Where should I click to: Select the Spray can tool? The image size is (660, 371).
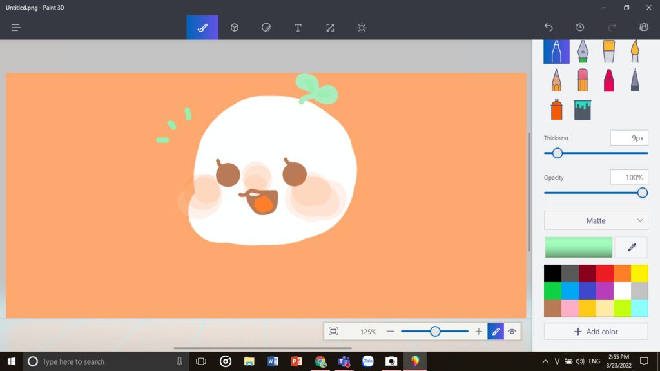pos(556,109)
